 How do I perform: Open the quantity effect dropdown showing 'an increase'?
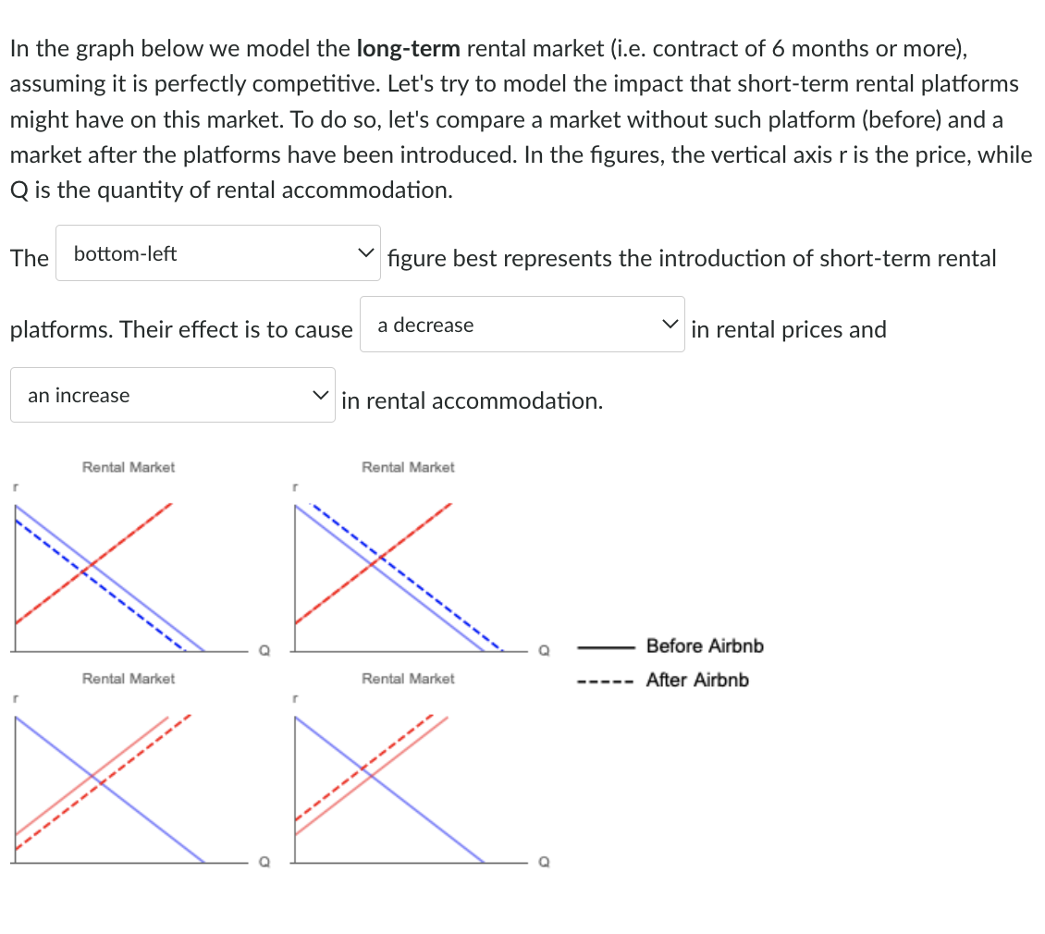[x=172, y=393]
